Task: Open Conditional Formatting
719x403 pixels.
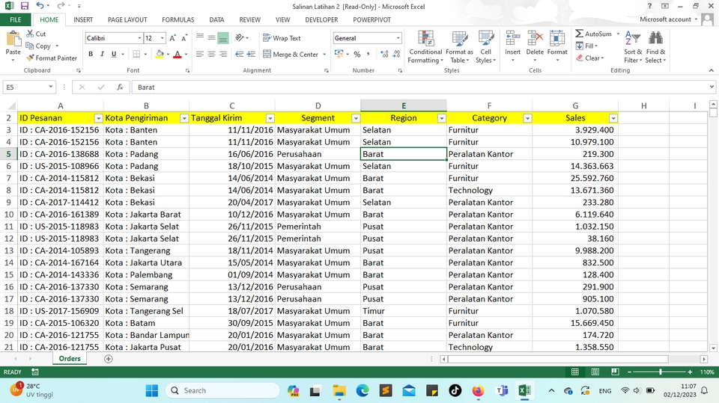Action: point(425,47)
